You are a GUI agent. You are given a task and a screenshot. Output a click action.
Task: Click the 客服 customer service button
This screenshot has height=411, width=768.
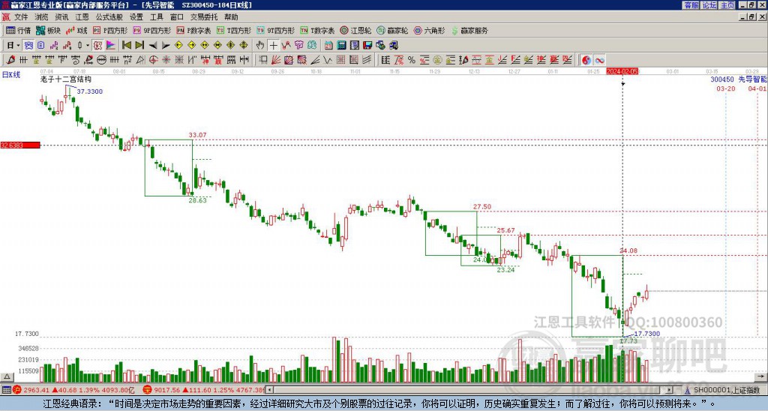point(691,5)
